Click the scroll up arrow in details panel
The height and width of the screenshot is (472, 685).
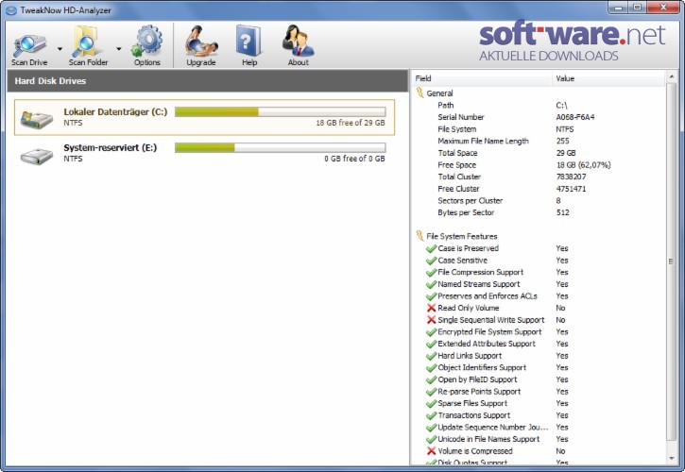(x=672, y=77)
